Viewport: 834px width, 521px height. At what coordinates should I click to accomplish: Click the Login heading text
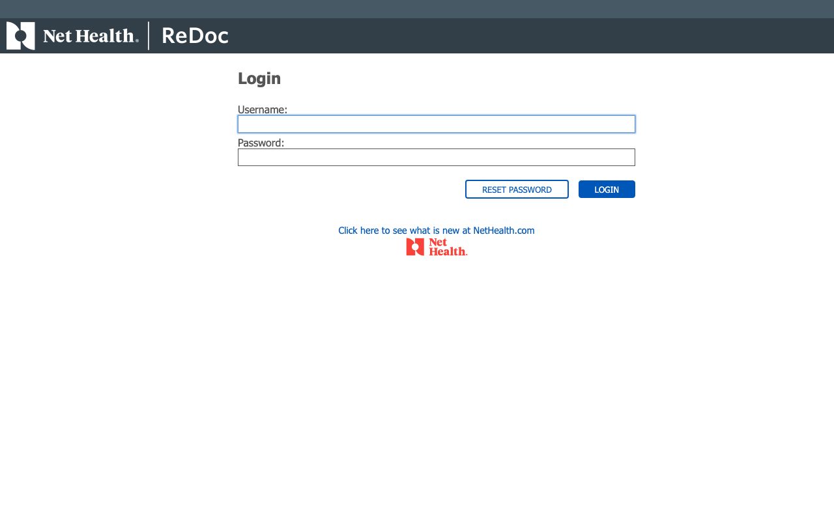click(x=259, y=79)
